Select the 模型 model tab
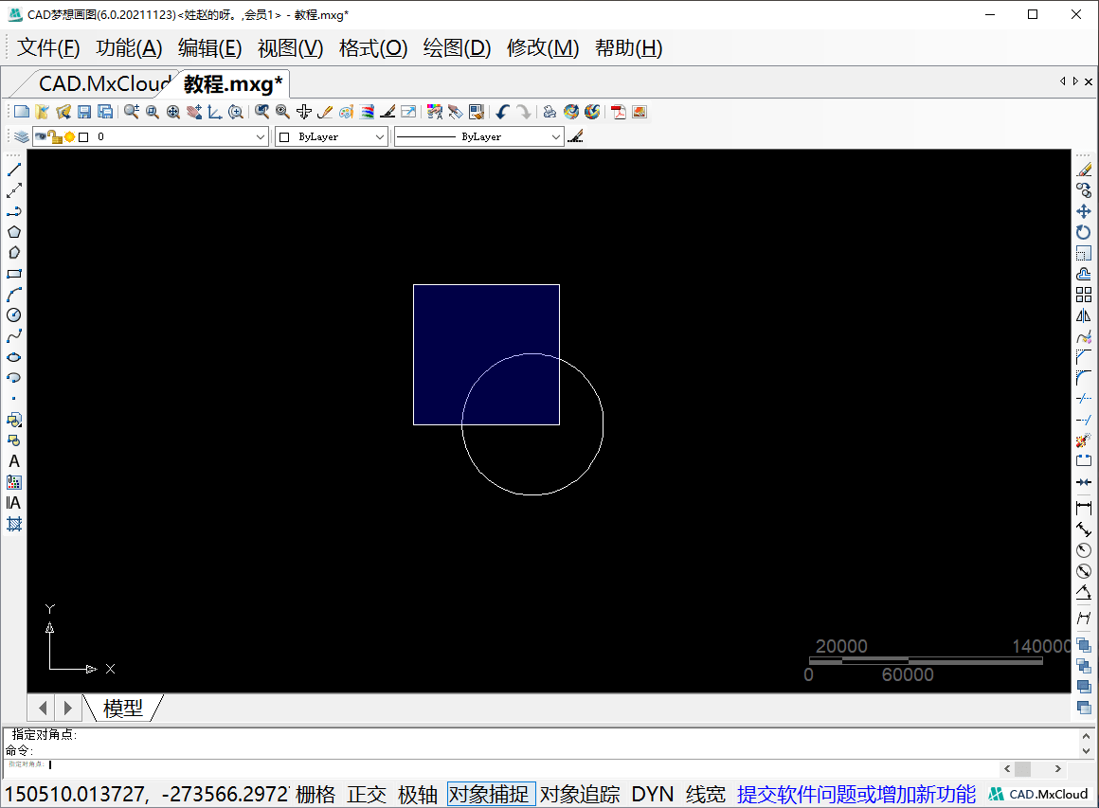The image size is (1099, 808). pyautogui.click(x=123, y=708)
